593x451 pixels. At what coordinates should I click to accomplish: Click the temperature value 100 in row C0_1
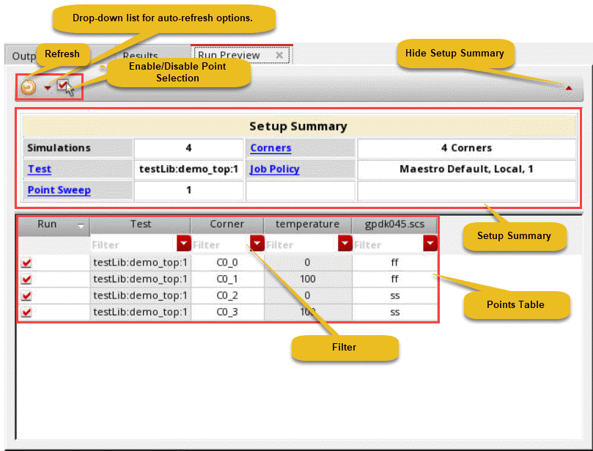point(307,279)
